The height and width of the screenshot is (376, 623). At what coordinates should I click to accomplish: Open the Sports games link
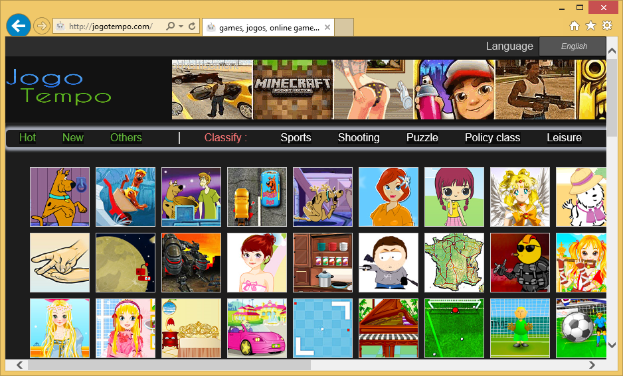(296, 138)
